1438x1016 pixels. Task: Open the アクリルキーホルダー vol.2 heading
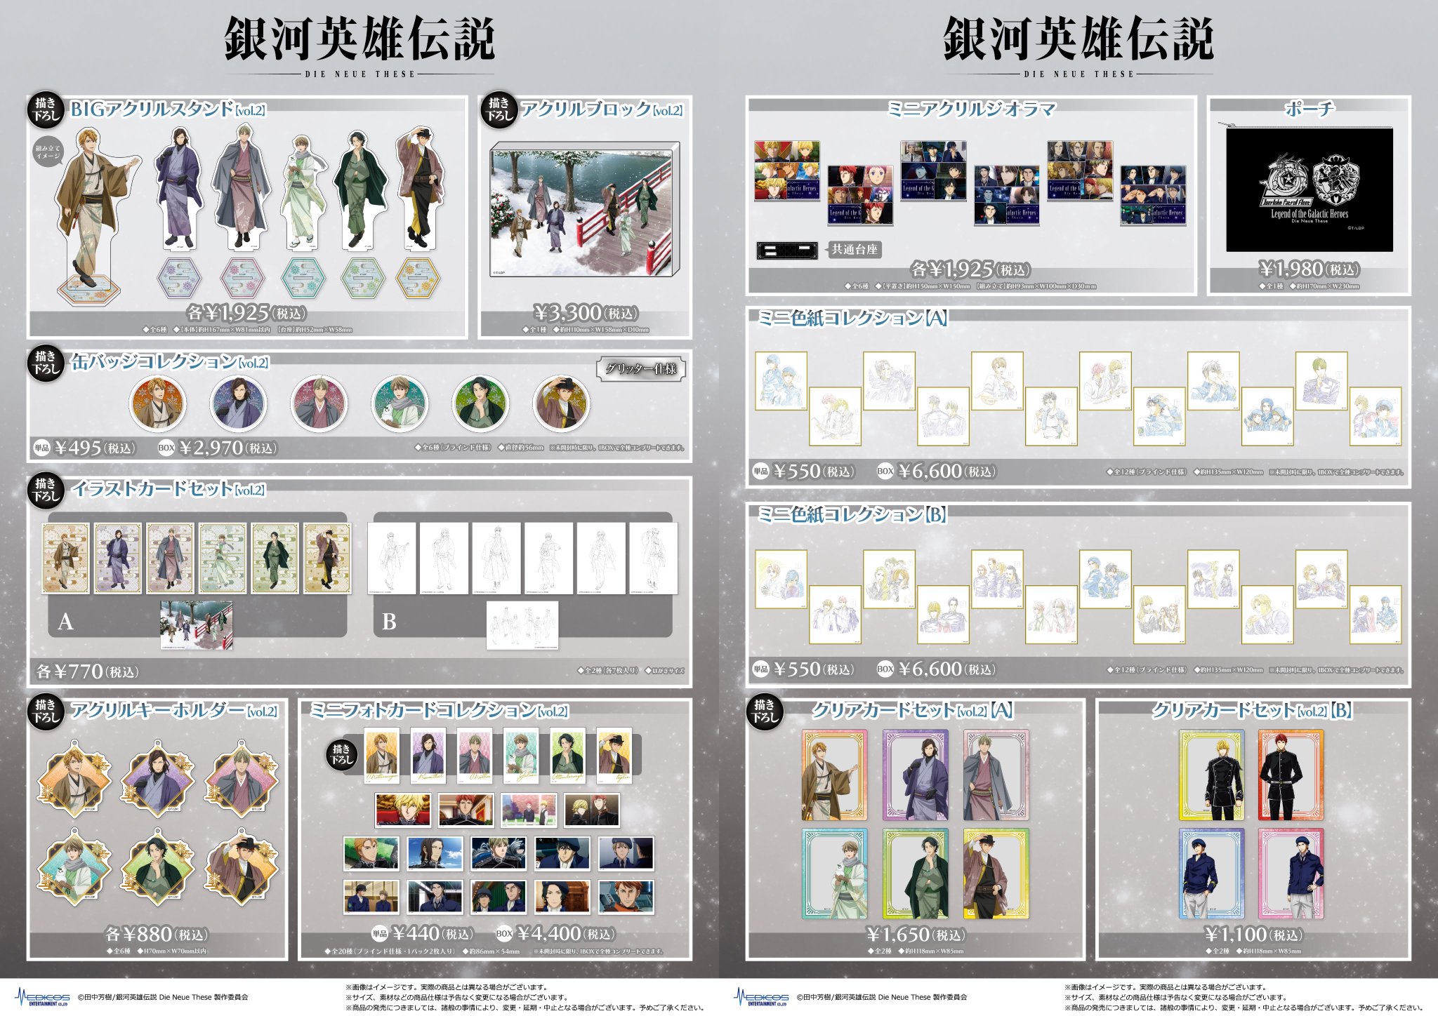click(x=174, y=711)
